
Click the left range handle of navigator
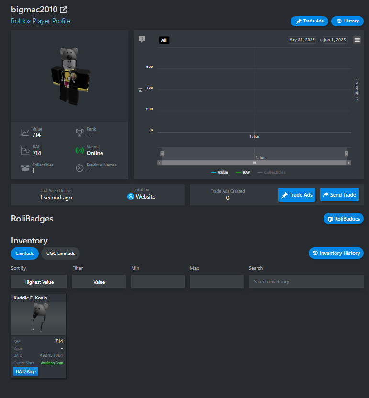(162, 154)
